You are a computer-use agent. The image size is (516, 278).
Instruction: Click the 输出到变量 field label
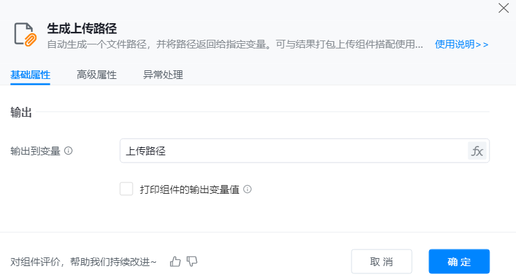pyautogui.click(x=35, y=151)
